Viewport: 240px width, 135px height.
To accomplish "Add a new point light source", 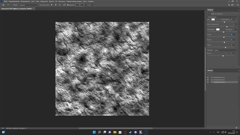I will [56, 5].
